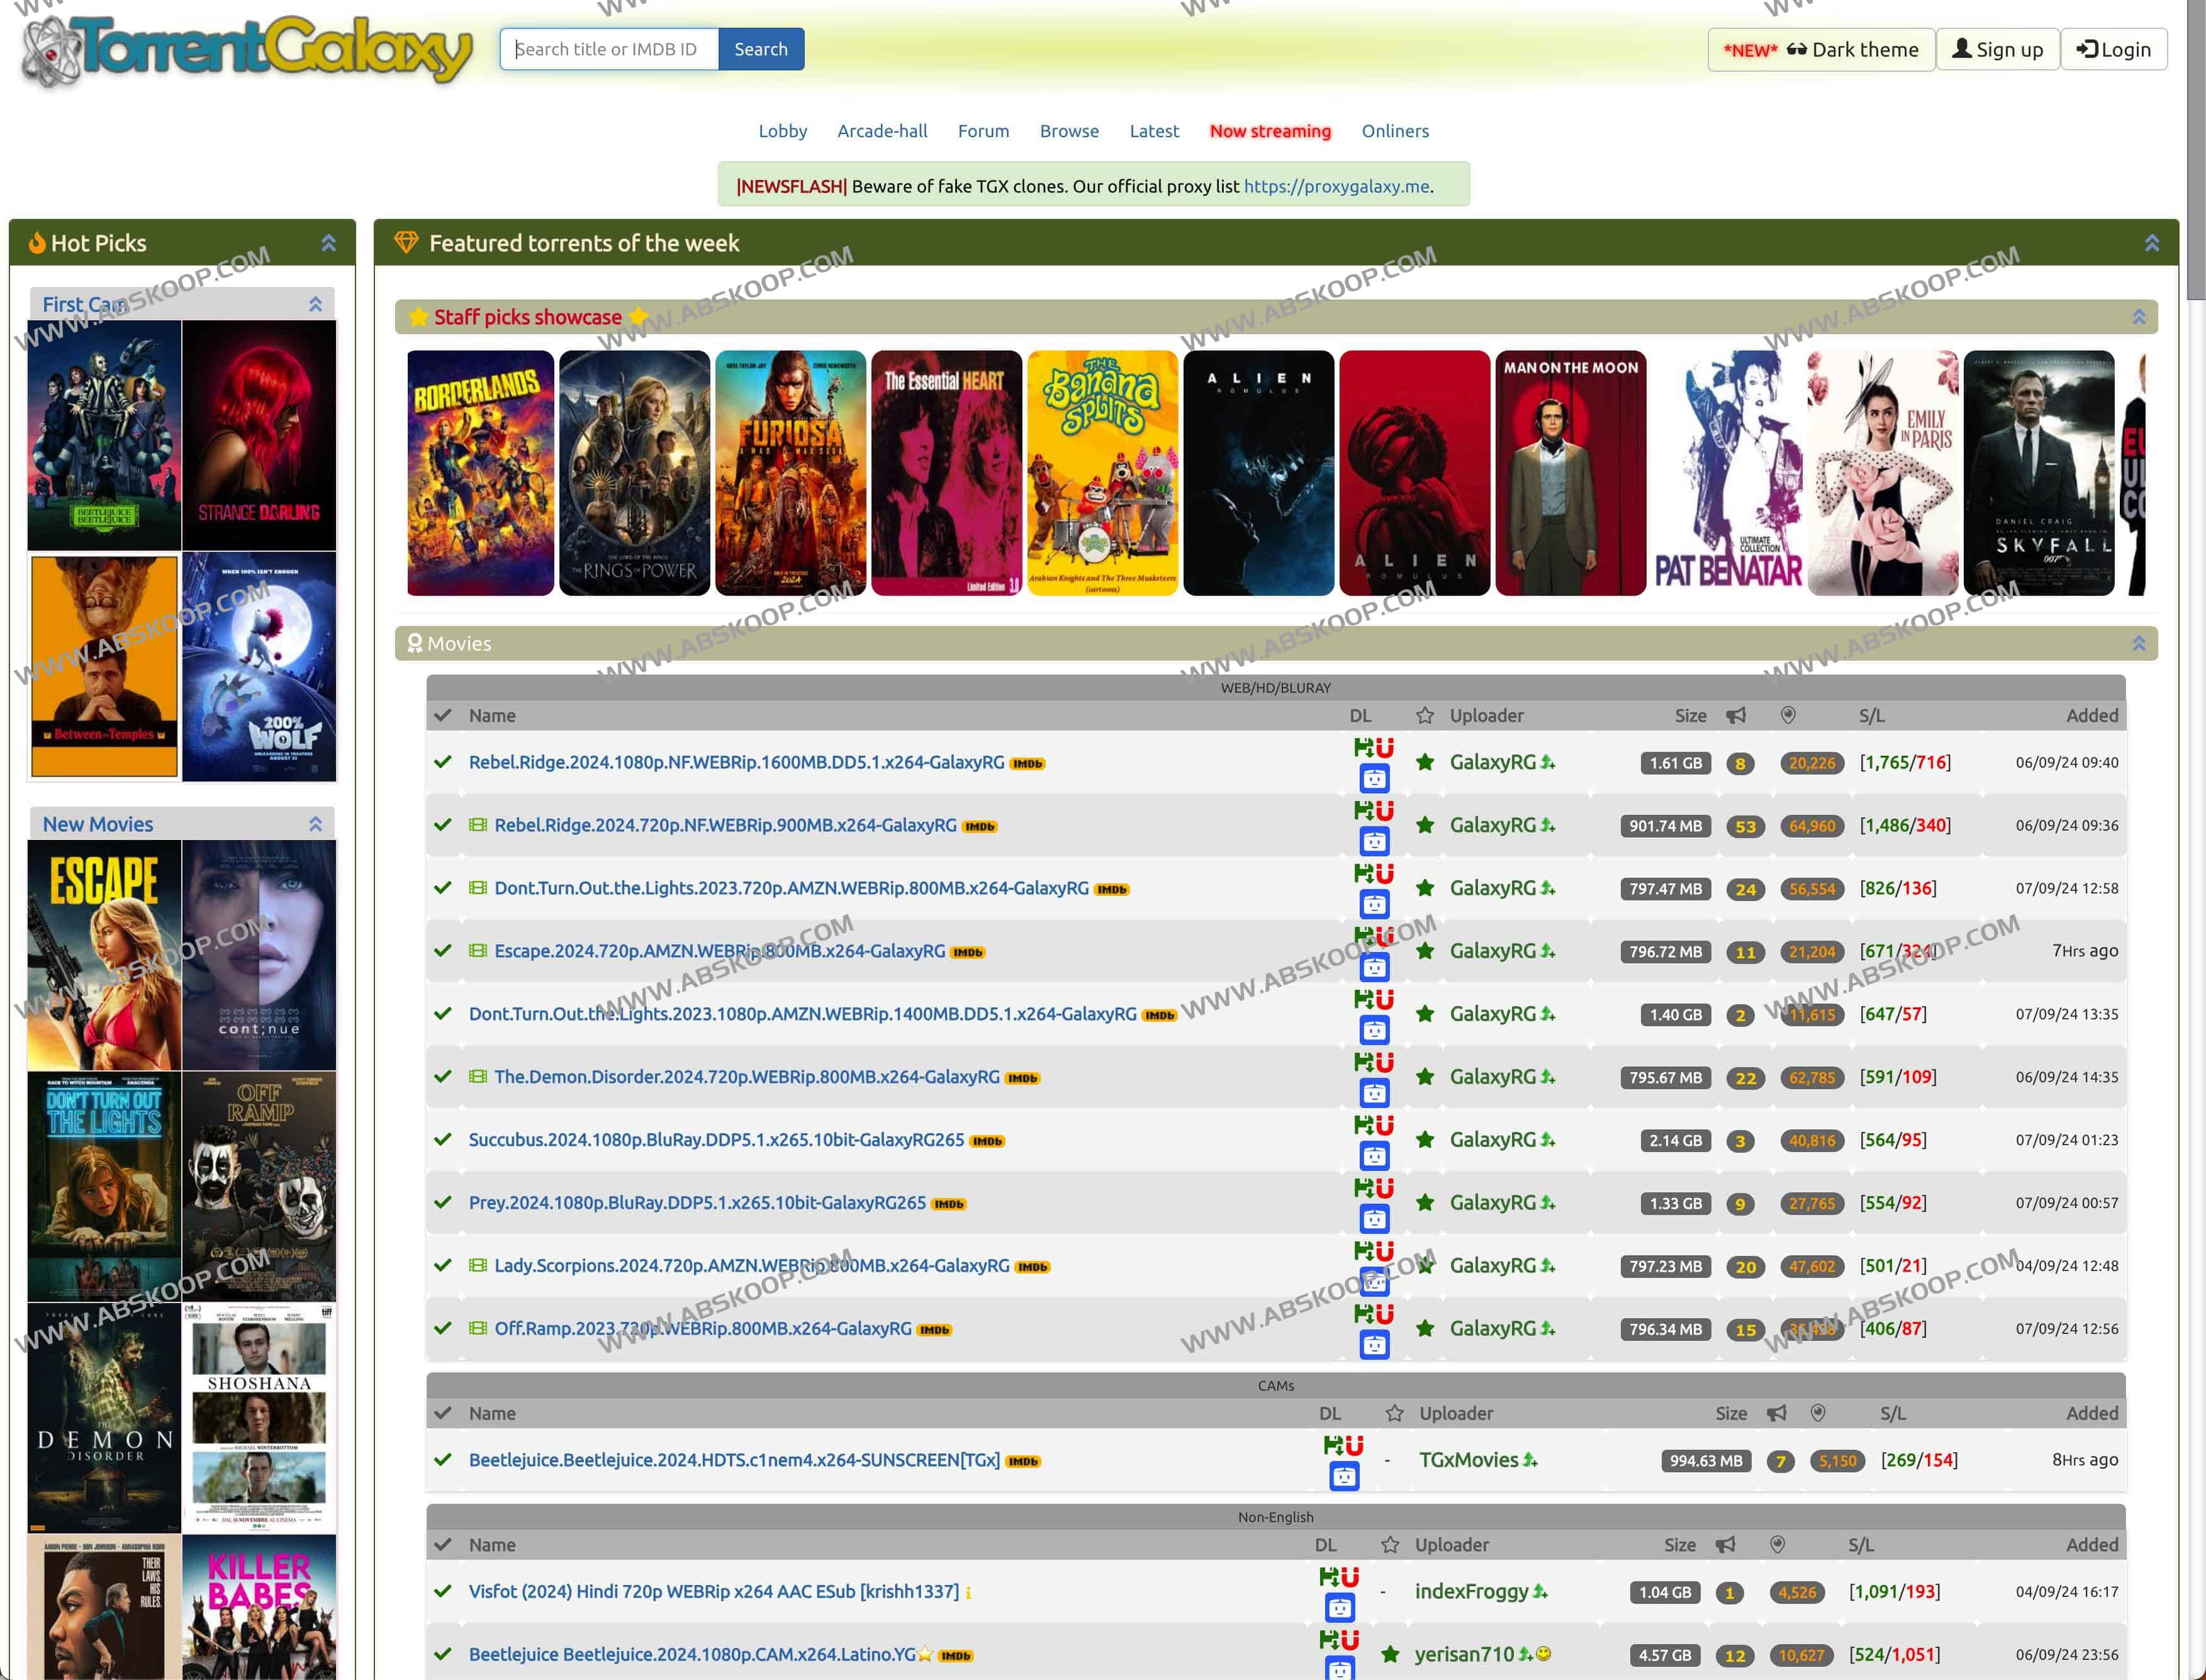Click the TorrentGalaxy logo
The width and height of the screenshot is (2206, 1680).
(247, 50)
